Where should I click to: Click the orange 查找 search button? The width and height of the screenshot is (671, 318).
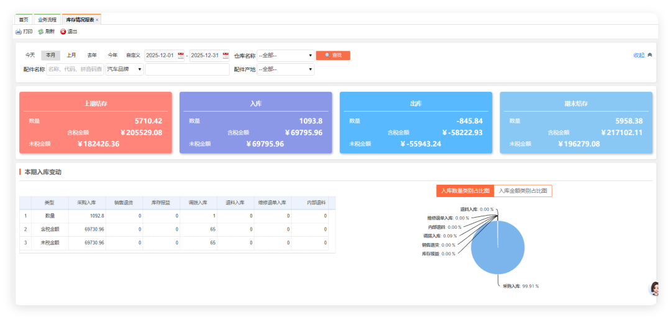tap(333, 56)
